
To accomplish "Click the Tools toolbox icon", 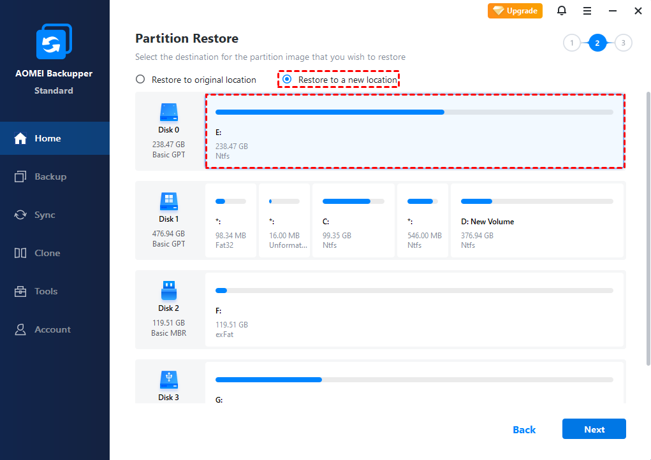I will 20,291.
